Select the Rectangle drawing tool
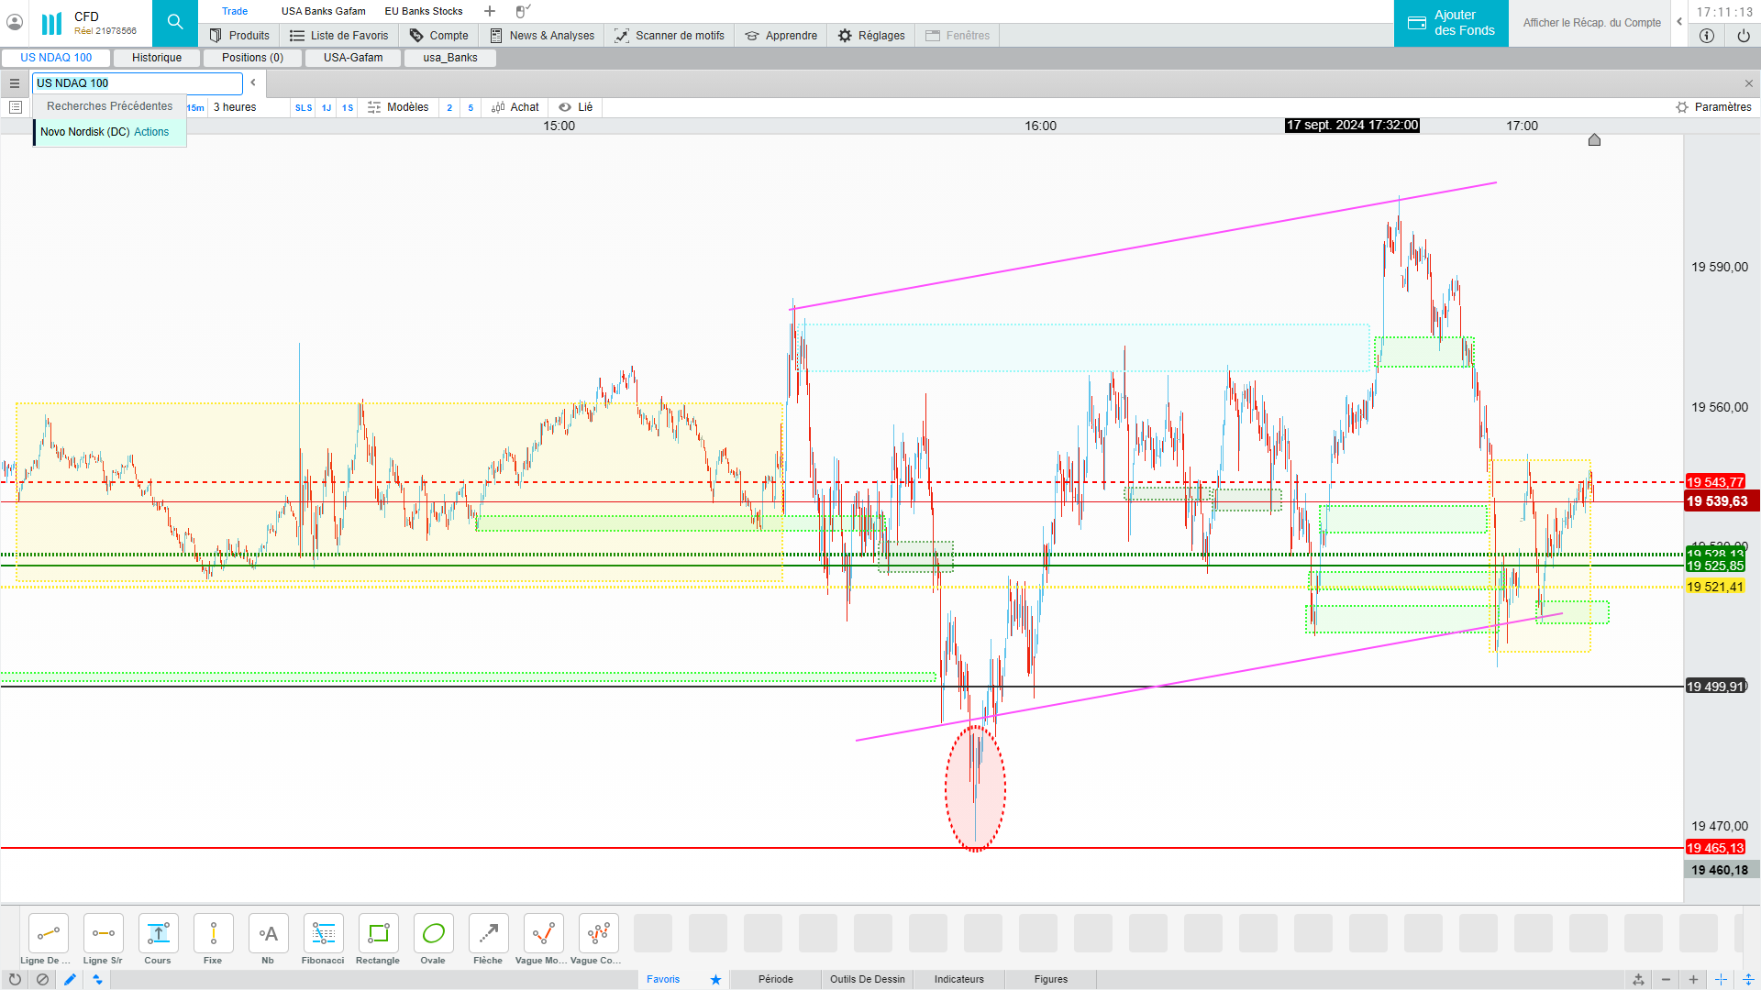1761x990 pixels. (378, 934)
